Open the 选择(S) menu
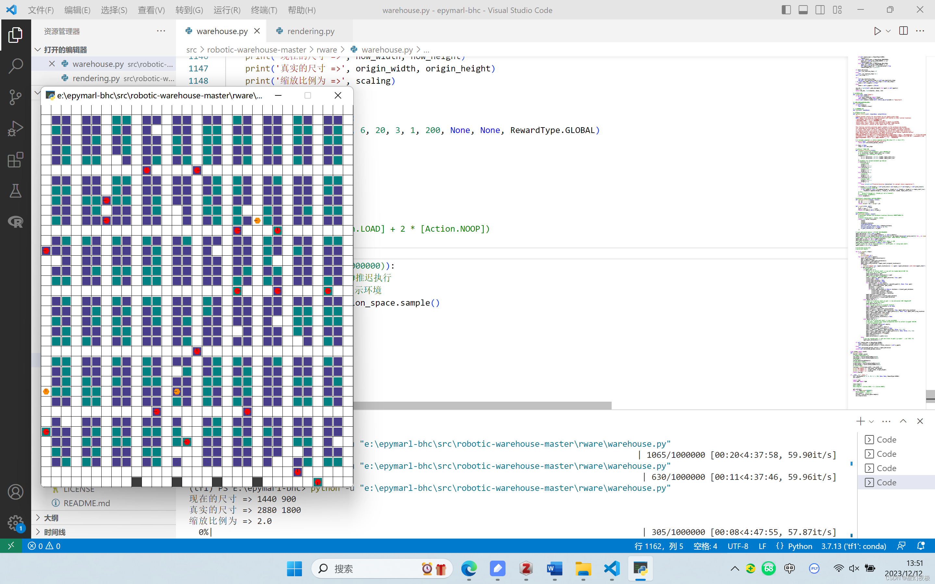935x584 pixels. click(114, 10)
